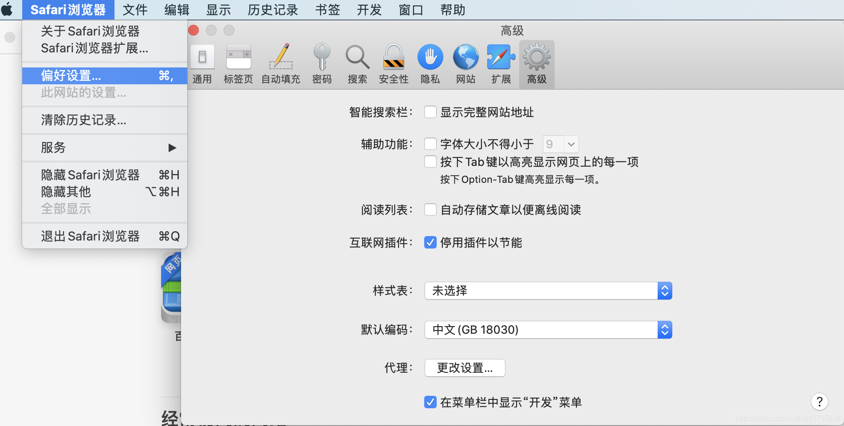Close the preferences window red button

pyautogui.click(x=193, y=30)
